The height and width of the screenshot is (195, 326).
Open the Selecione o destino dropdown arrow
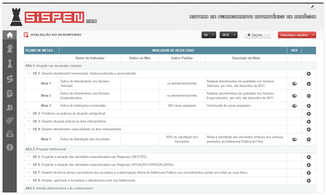(313, 35)
